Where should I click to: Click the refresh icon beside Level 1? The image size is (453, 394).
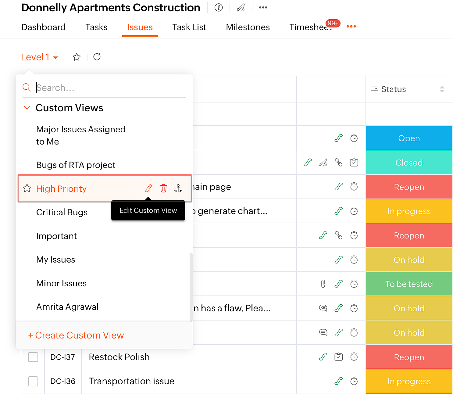(x=97, y=57)
